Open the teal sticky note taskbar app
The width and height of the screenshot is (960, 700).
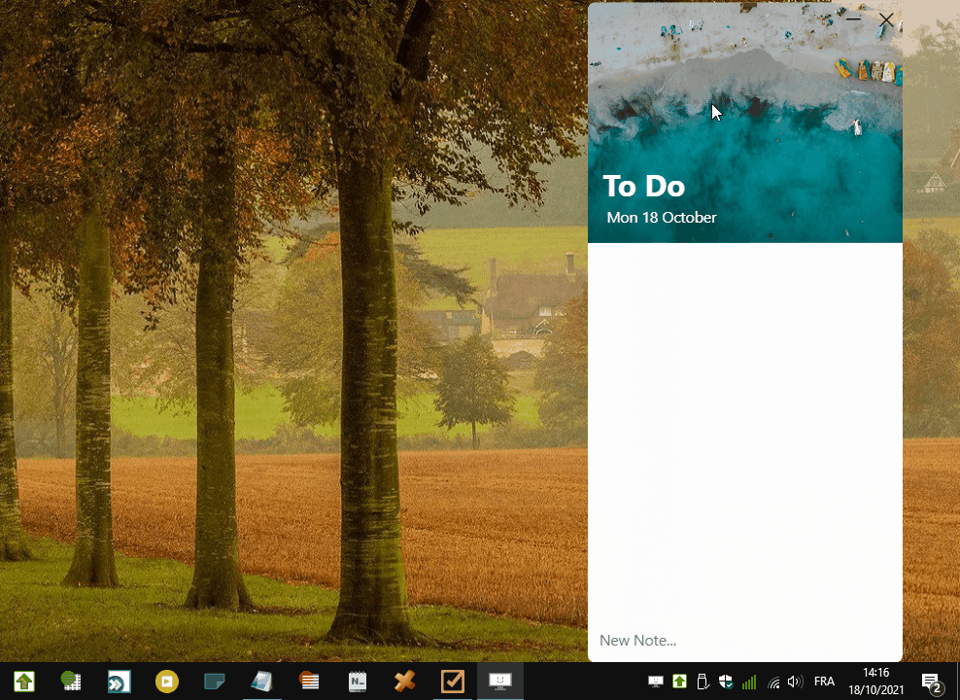click(x=215, y=681)
